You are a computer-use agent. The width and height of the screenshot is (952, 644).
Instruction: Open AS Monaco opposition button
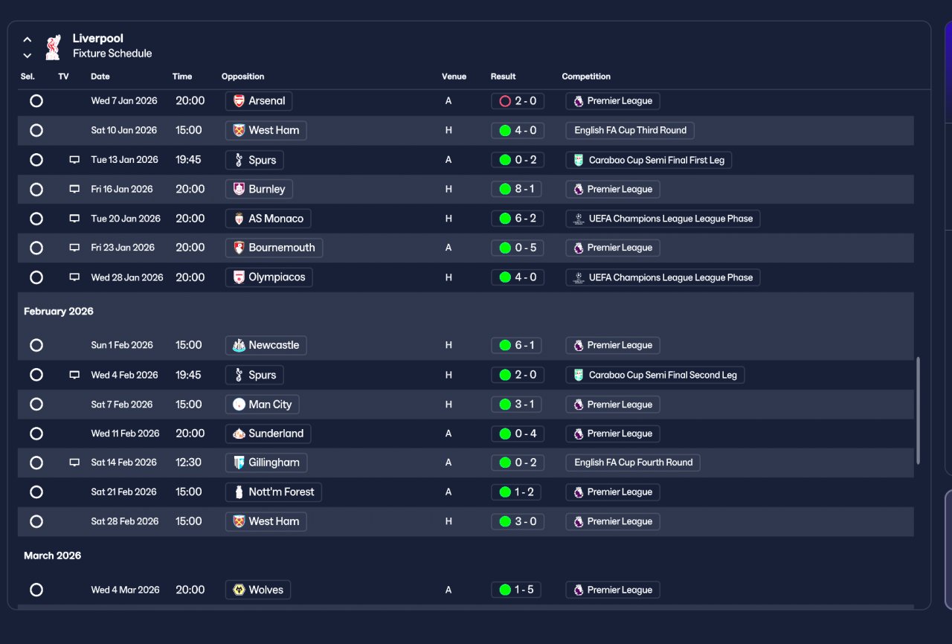point(268,219)
